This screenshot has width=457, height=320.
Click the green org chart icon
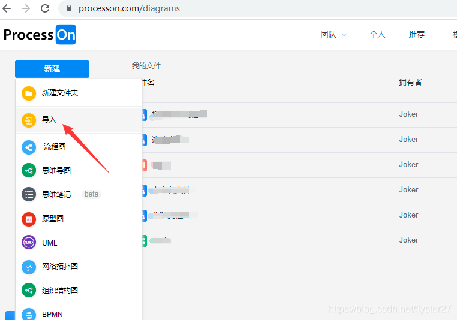click(29, 290)
